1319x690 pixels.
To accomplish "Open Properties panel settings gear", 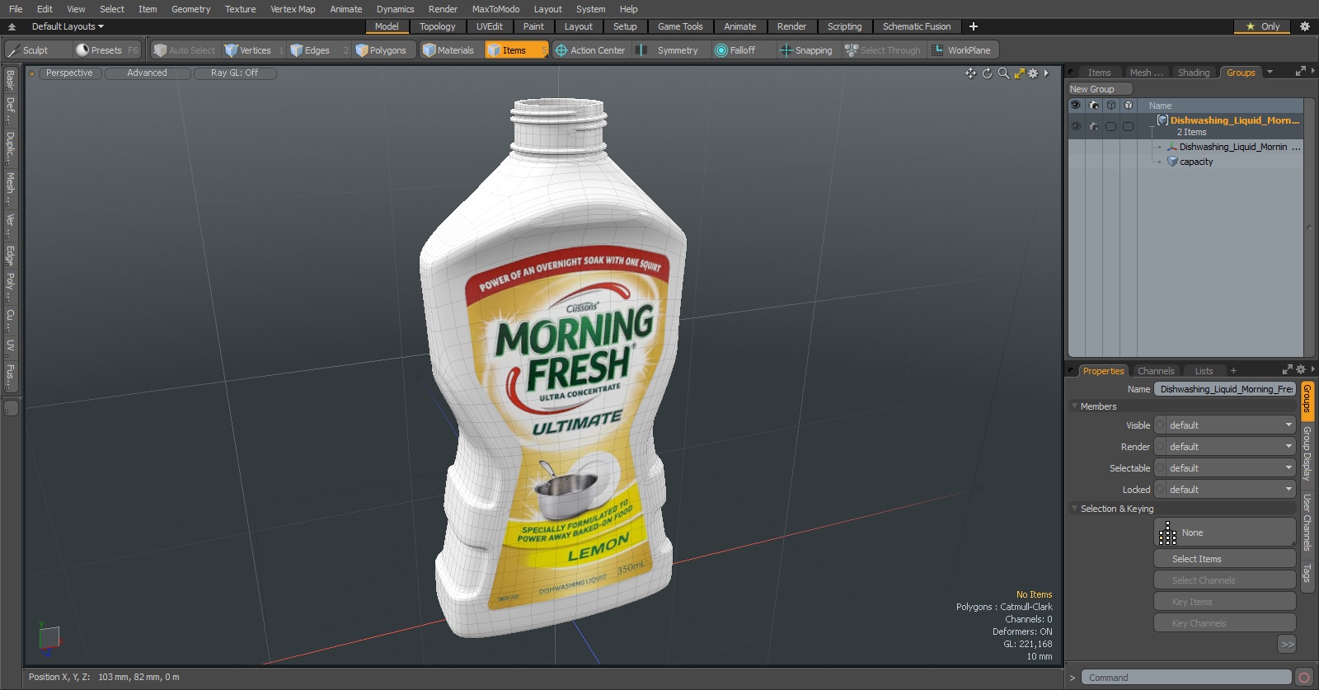I will [x=1301, y=370].
